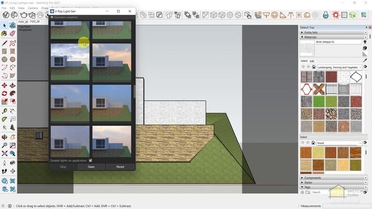Image resolution: width=372 pixels, height=209 pixels.
Task: Open the Wood materials collection dropdown
Action: pos(339,143)
